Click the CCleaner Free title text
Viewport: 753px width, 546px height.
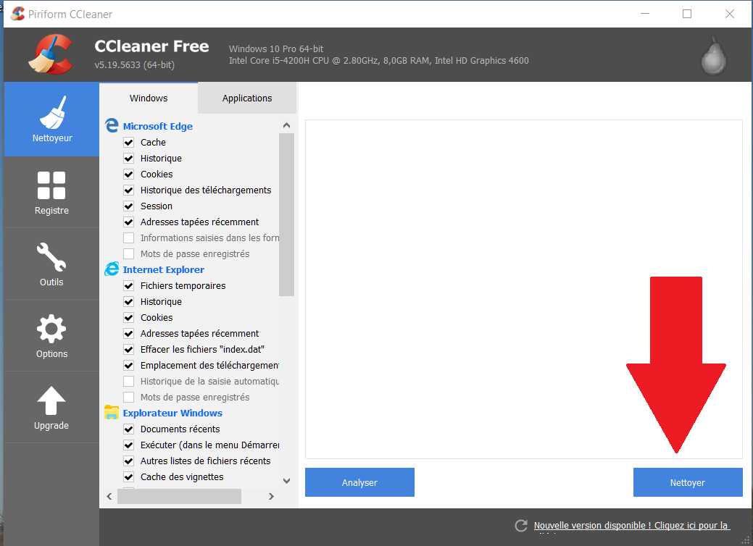coord(151,46)
